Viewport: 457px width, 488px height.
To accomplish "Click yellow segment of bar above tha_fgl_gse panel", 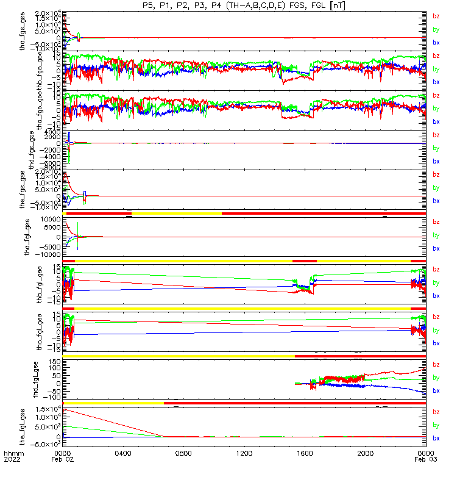I will (x=177, y=213).
